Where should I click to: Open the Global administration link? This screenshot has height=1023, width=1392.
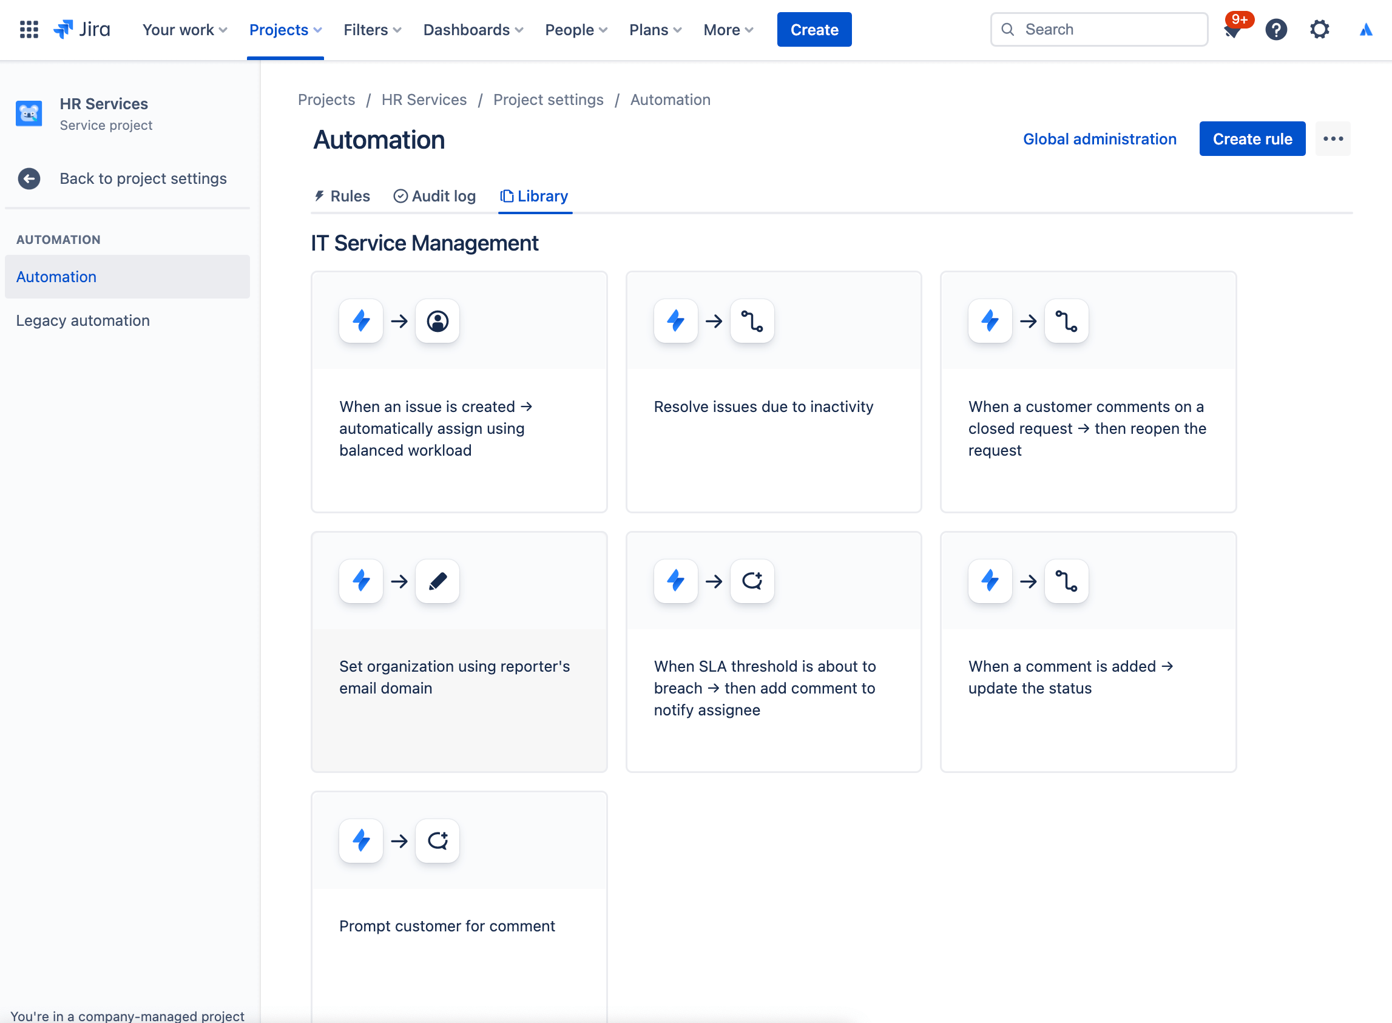1099,138
